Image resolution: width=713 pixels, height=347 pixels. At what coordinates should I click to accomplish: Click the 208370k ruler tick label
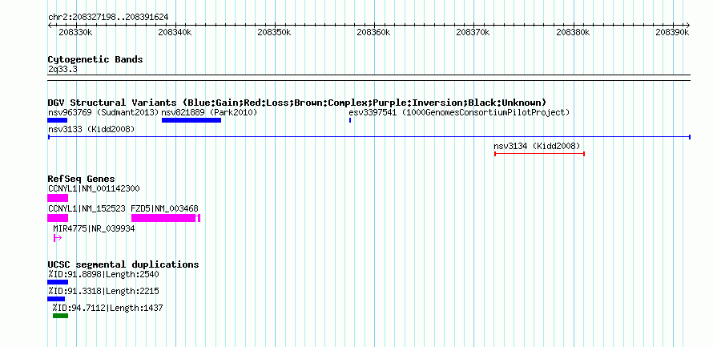point(473,32)
